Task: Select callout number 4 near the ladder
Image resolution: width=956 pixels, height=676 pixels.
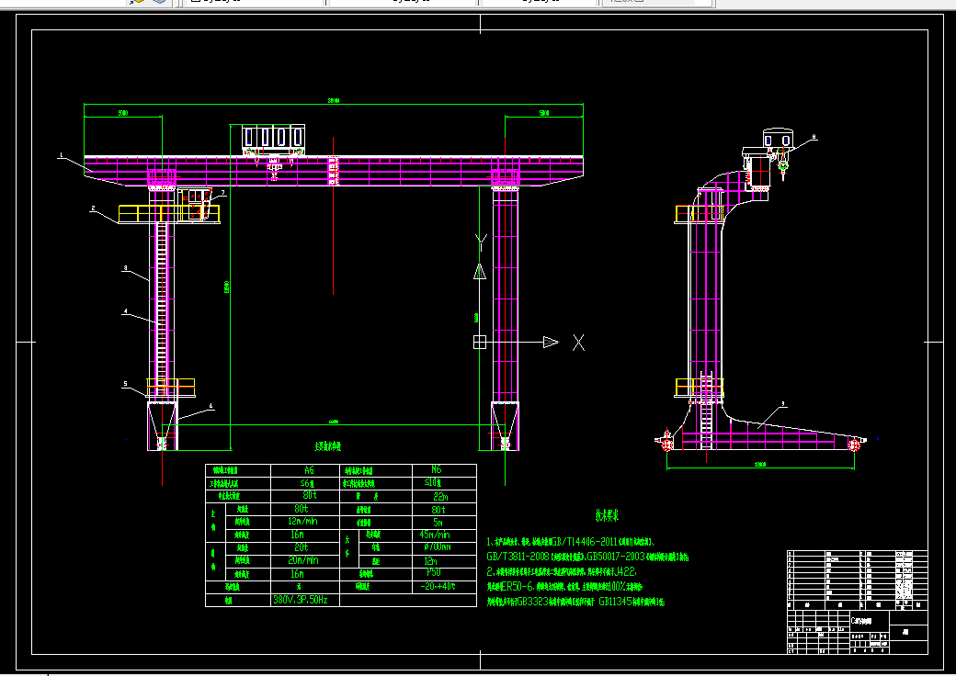Action: pos(126,311)
